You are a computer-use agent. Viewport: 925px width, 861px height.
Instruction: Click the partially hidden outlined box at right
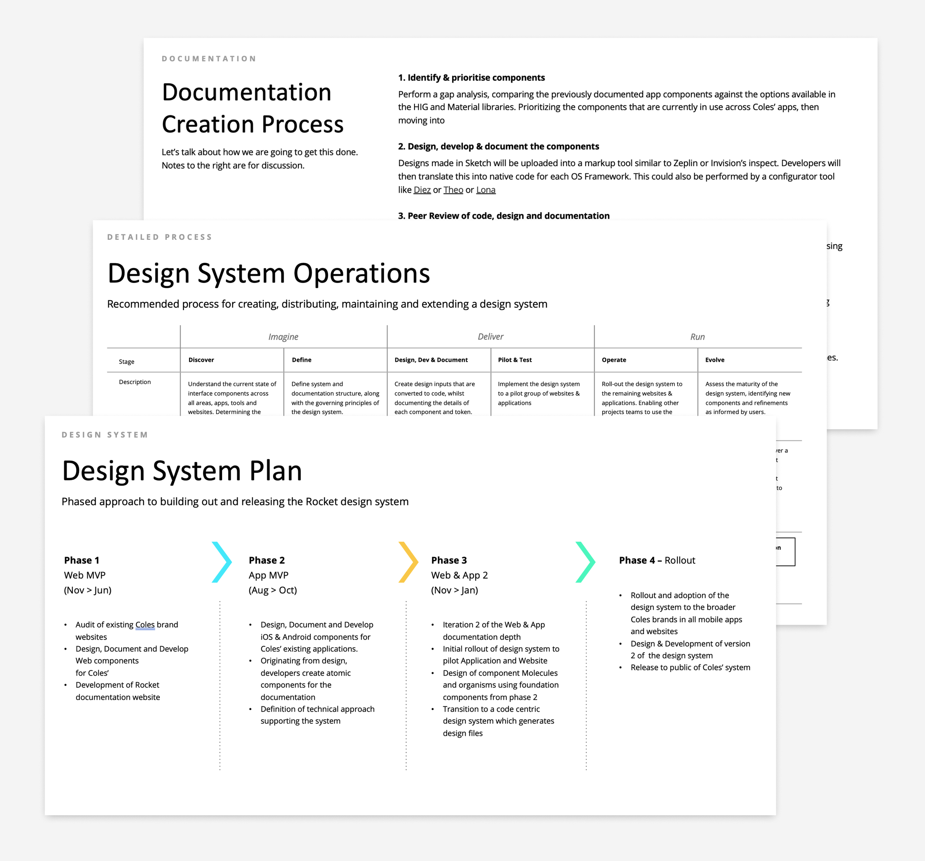(786, 552)
